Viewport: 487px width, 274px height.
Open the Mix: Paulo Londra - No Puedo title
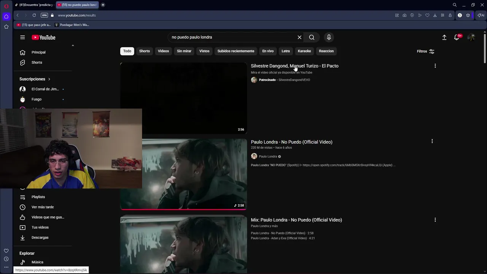pyautogui.click(x=296, y=220)
